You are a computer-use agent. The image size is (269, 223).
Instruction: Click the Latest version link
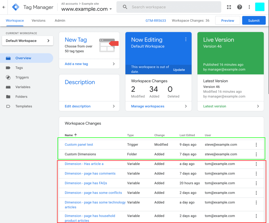coord(214,106)
